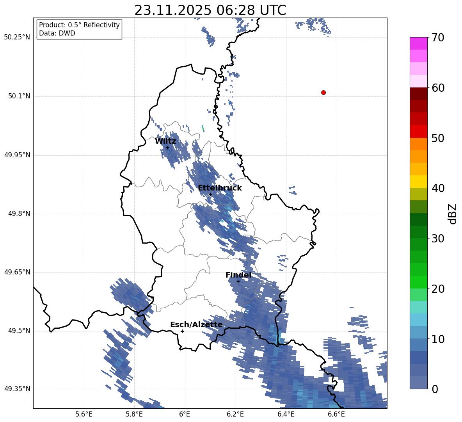Click the Findel station label
The image size is (462, 422).
[x=238, y=275]
